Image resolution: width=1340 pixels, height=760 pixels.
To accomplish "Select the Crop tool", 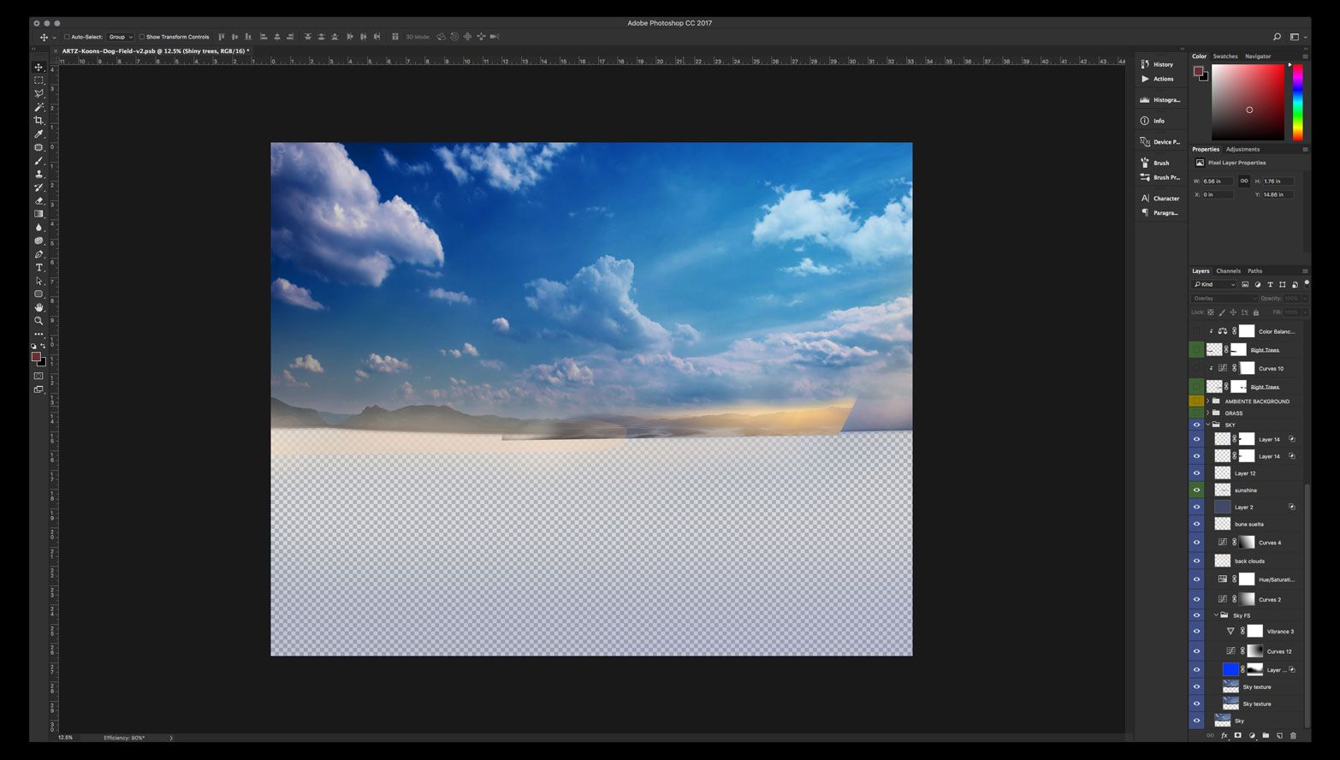I will pos(39,121).
